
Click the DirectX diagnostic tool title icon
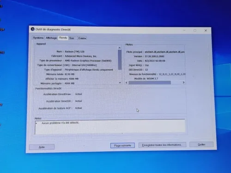(32, 29)
